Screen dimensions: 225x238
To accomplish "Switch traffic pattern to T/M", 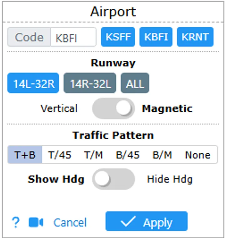I will point(93,155).
